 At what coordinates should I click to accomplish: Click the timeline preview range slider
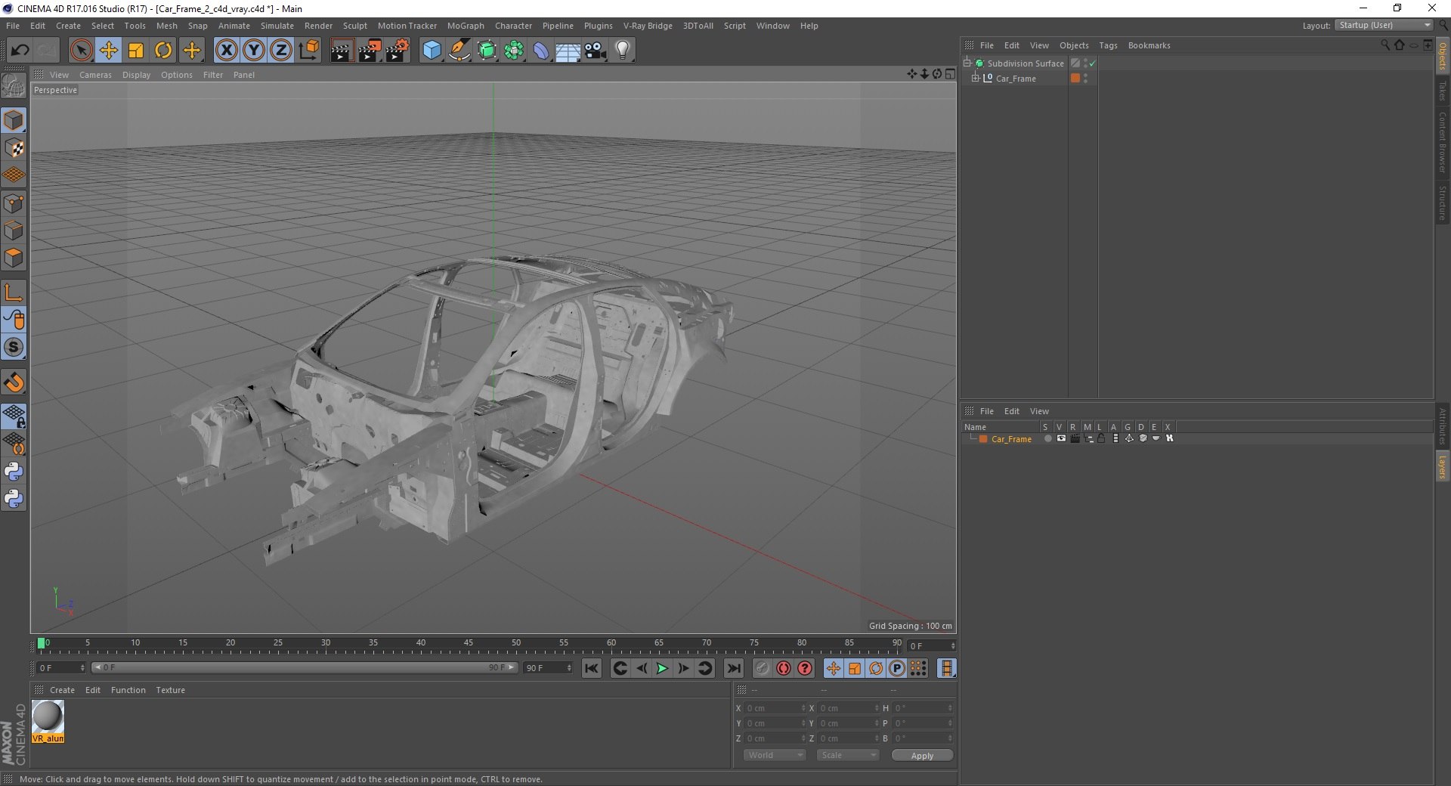(x=305, y=667)
